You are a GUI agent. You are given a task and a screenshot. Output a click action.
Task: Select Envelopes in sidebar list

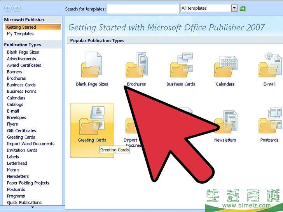click(16, 118)
